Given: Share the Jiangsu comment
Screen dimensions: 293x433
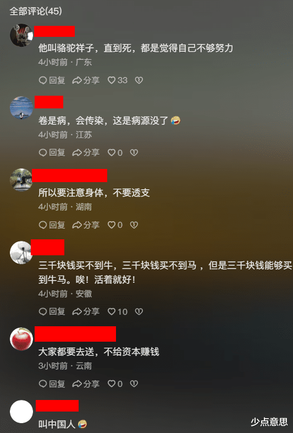Looking at the screenshot, I should click(86, 153).
